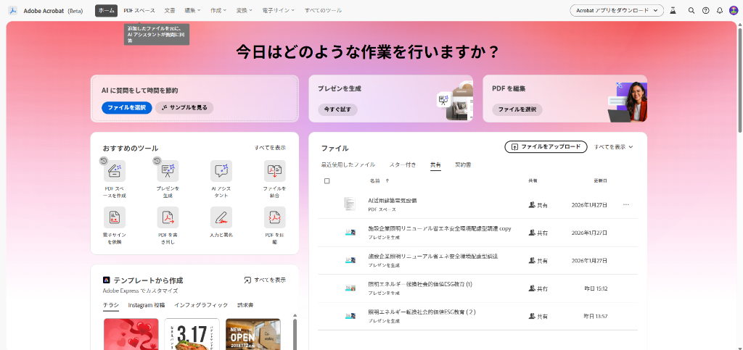Click the Adobe Acrobat logo icon
Viewport: 743px width, 350px height.
click(13, 10)
